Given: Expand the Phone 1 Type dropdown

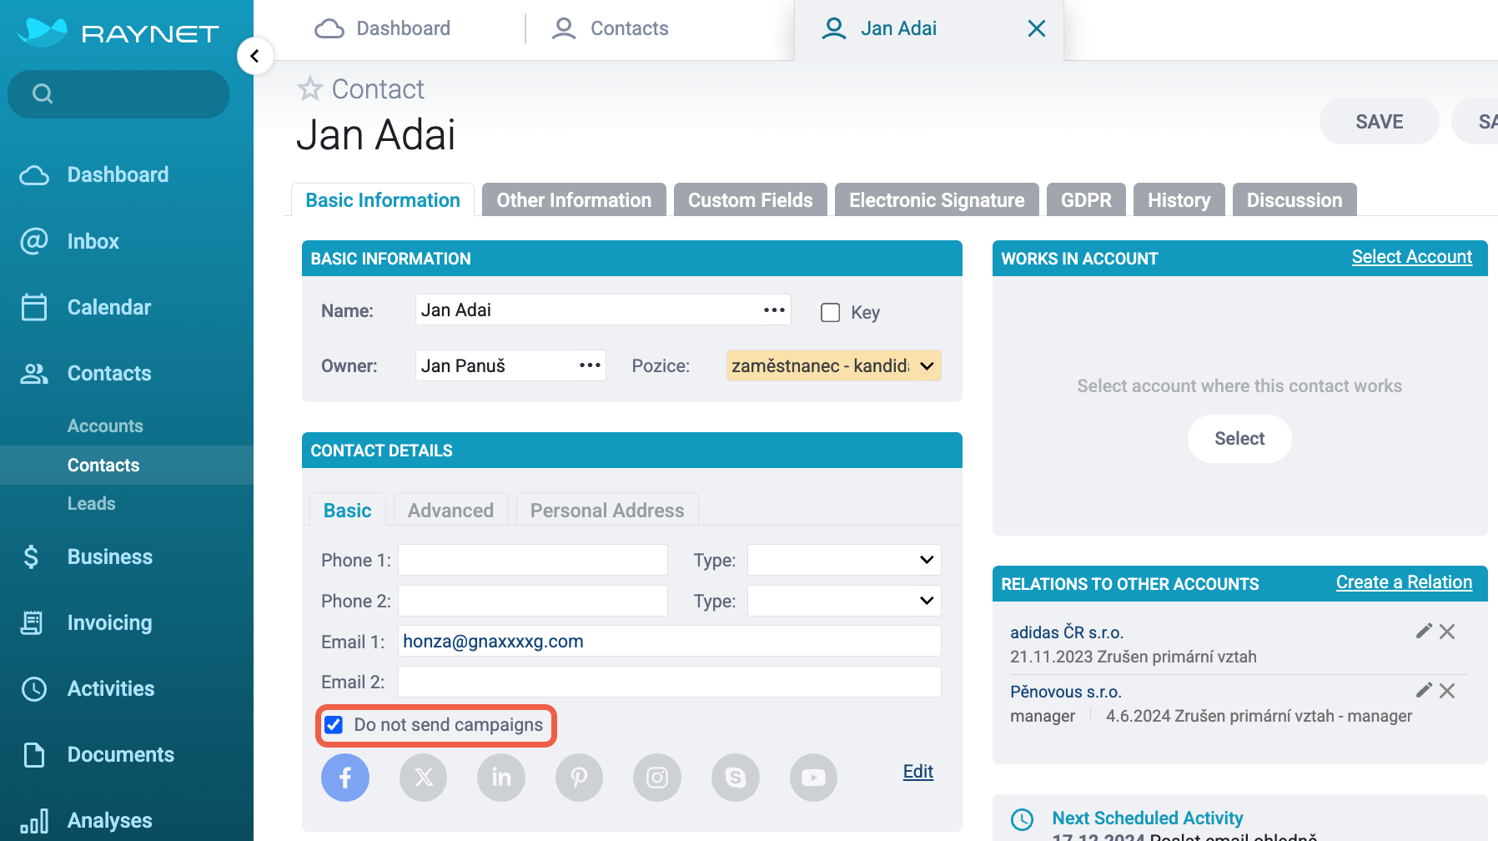Looking at the screenshot, I should 844,560.
